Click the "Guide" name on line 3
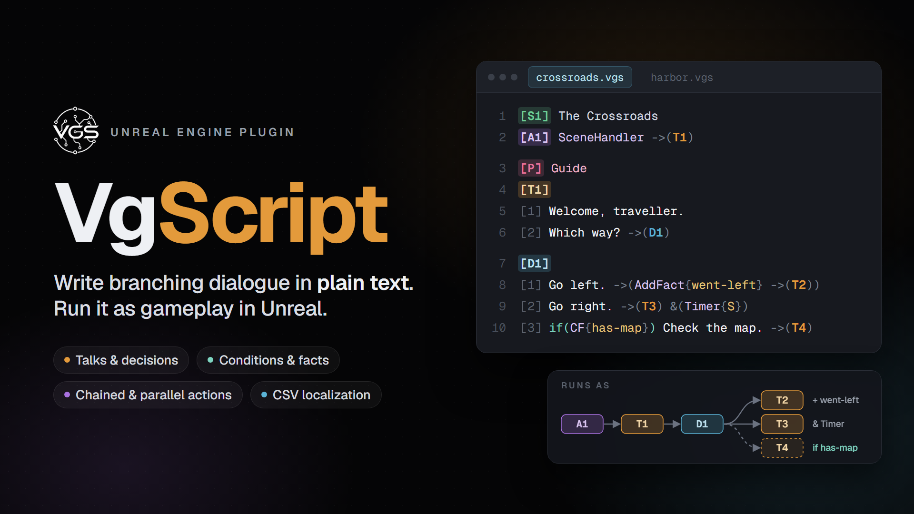The image size is (914, 514). click(x=569, y=168)
